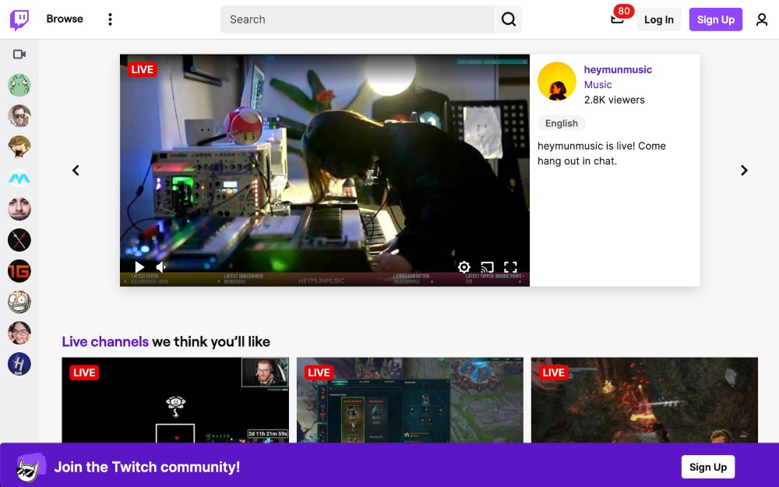The width and height of the screenshot is (779, 487).
Task: Click inside the Search field
Action: coord(358,19)
